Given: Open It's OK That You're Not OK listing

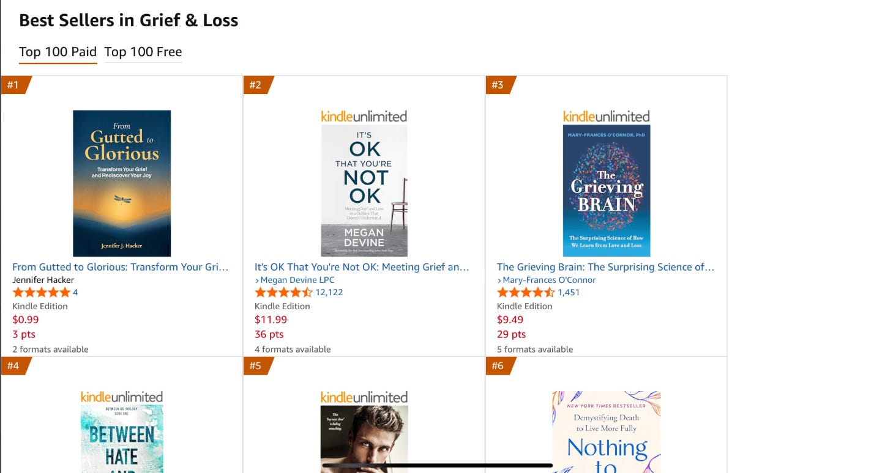Looking at the screenshot, I should pos(362,266).
